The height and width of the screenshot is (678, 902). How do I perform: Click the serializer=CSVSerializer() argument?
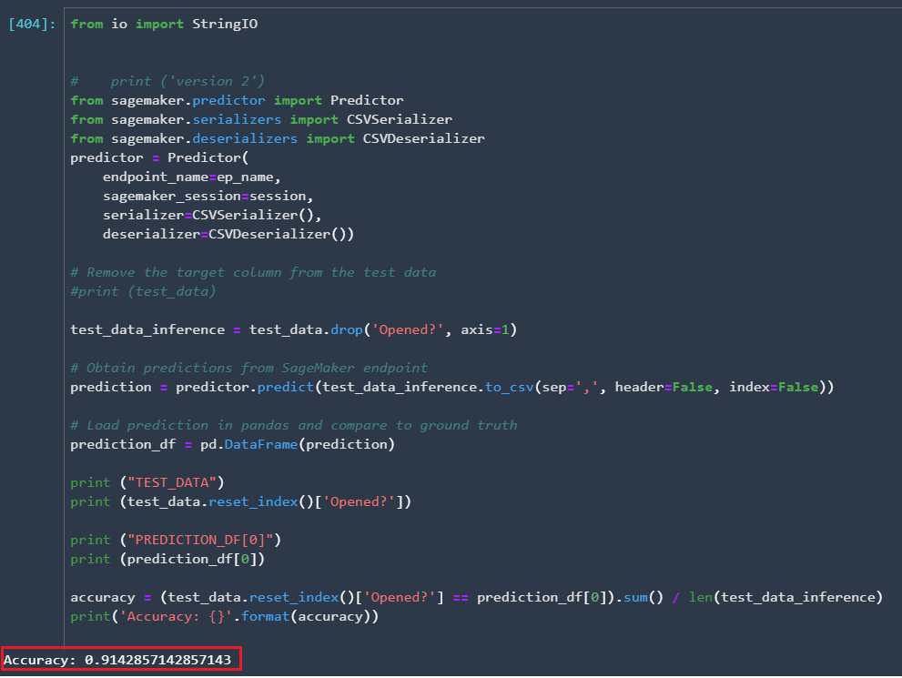tap(212, 215)
